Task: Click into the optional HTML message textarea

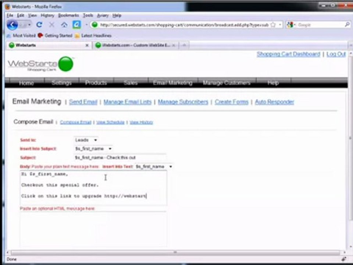Action: click(x=93, y=229)
